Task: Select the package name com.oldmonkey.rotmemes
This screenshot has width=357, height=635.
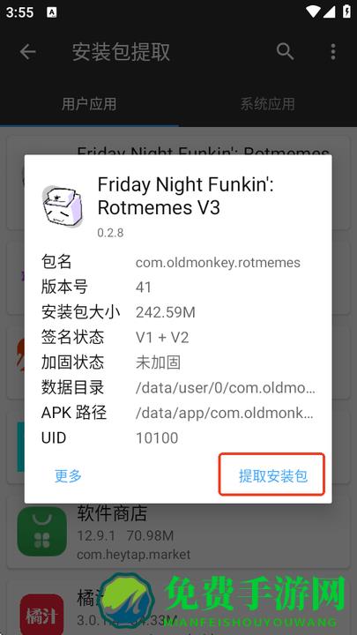Action: [x=218, y=263]
